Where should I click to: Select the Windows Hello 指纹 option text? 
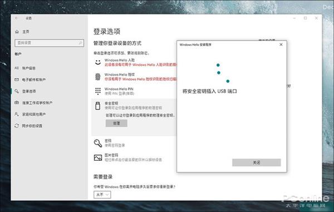click(120, 75)
